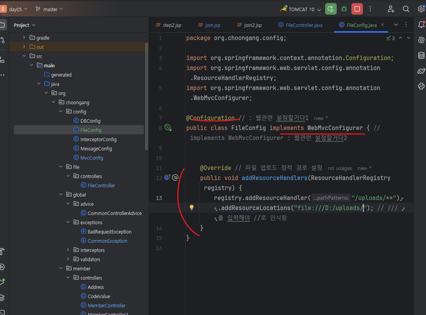Expand the out folder
The height and width of the screenshot is (315, 426).
[x=24, y=47]
